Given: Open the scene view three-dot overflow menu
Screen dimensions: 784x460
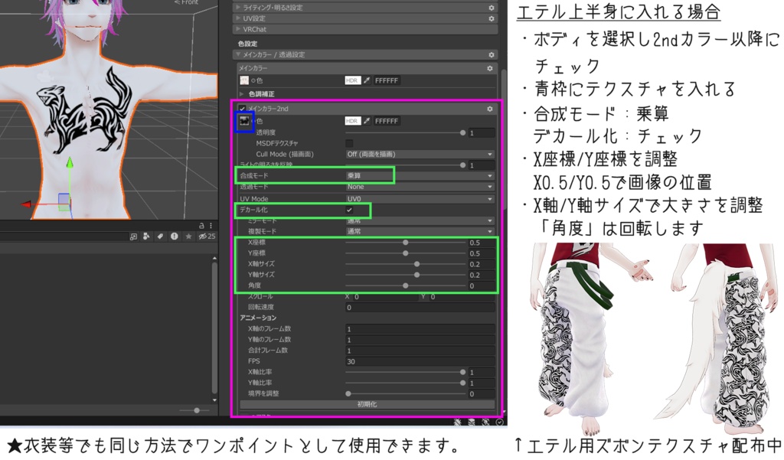Looking at the screenshot, I should tap(211, 226).
